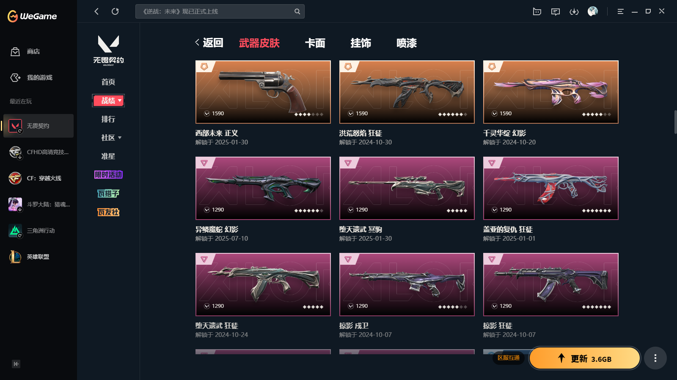Open download manager icon in title bar
Viewport: 677px width, 380px height.
pos(574,12)
